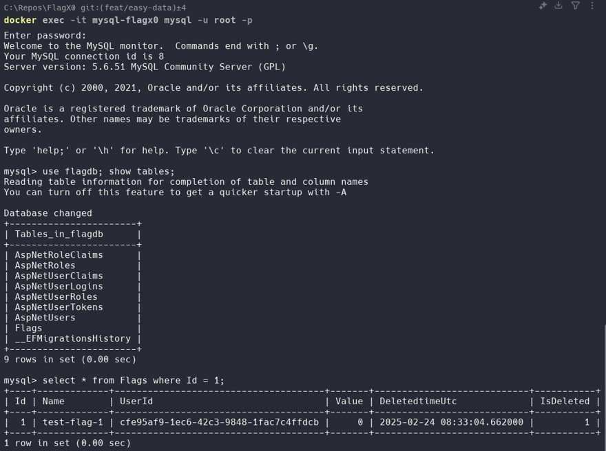Viewport: 606px width, 451px height.
Task: Click the docker exec command line
Action: [x=128, y=20]
